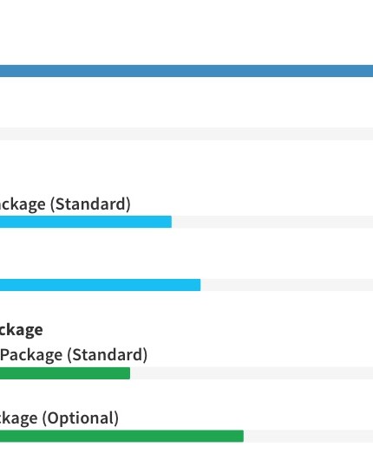Click "ckage" text before the first "(Standard)"
373x453 pixels.
click(23, 204)
